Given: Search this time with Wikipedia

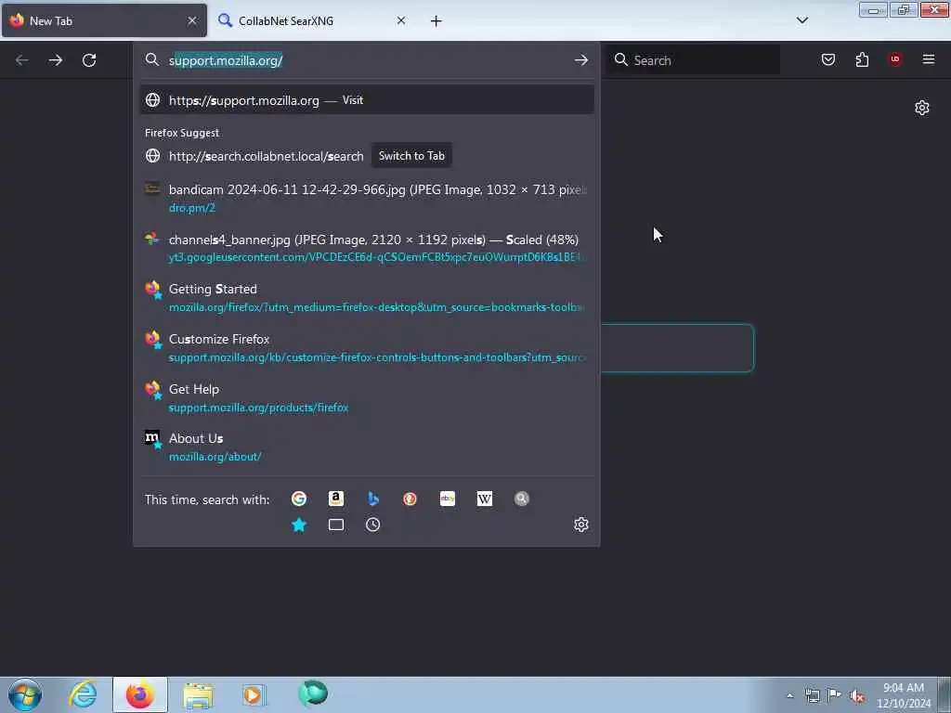Looking at the screenshot, I should tap(485, 499).
